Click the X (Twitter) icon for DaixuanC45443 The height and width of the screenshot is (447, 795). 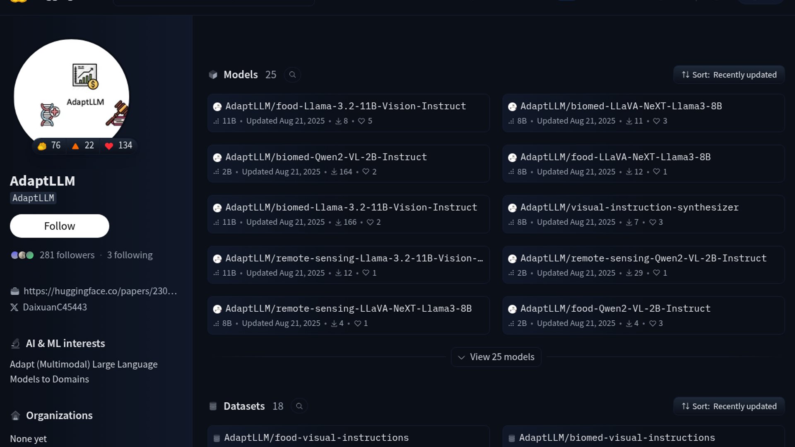14,307
